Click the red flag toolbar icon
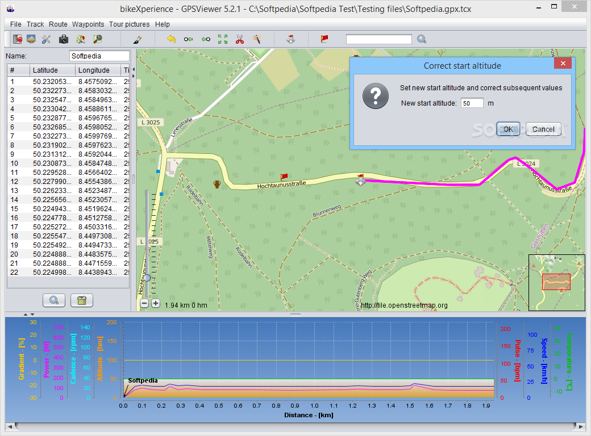The width and height of the screenshot is (591, 436). pos(324,39)
